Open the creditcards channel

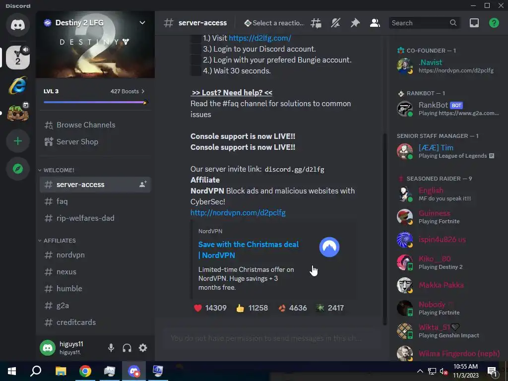pyautogui.click(x=95, y=322)
